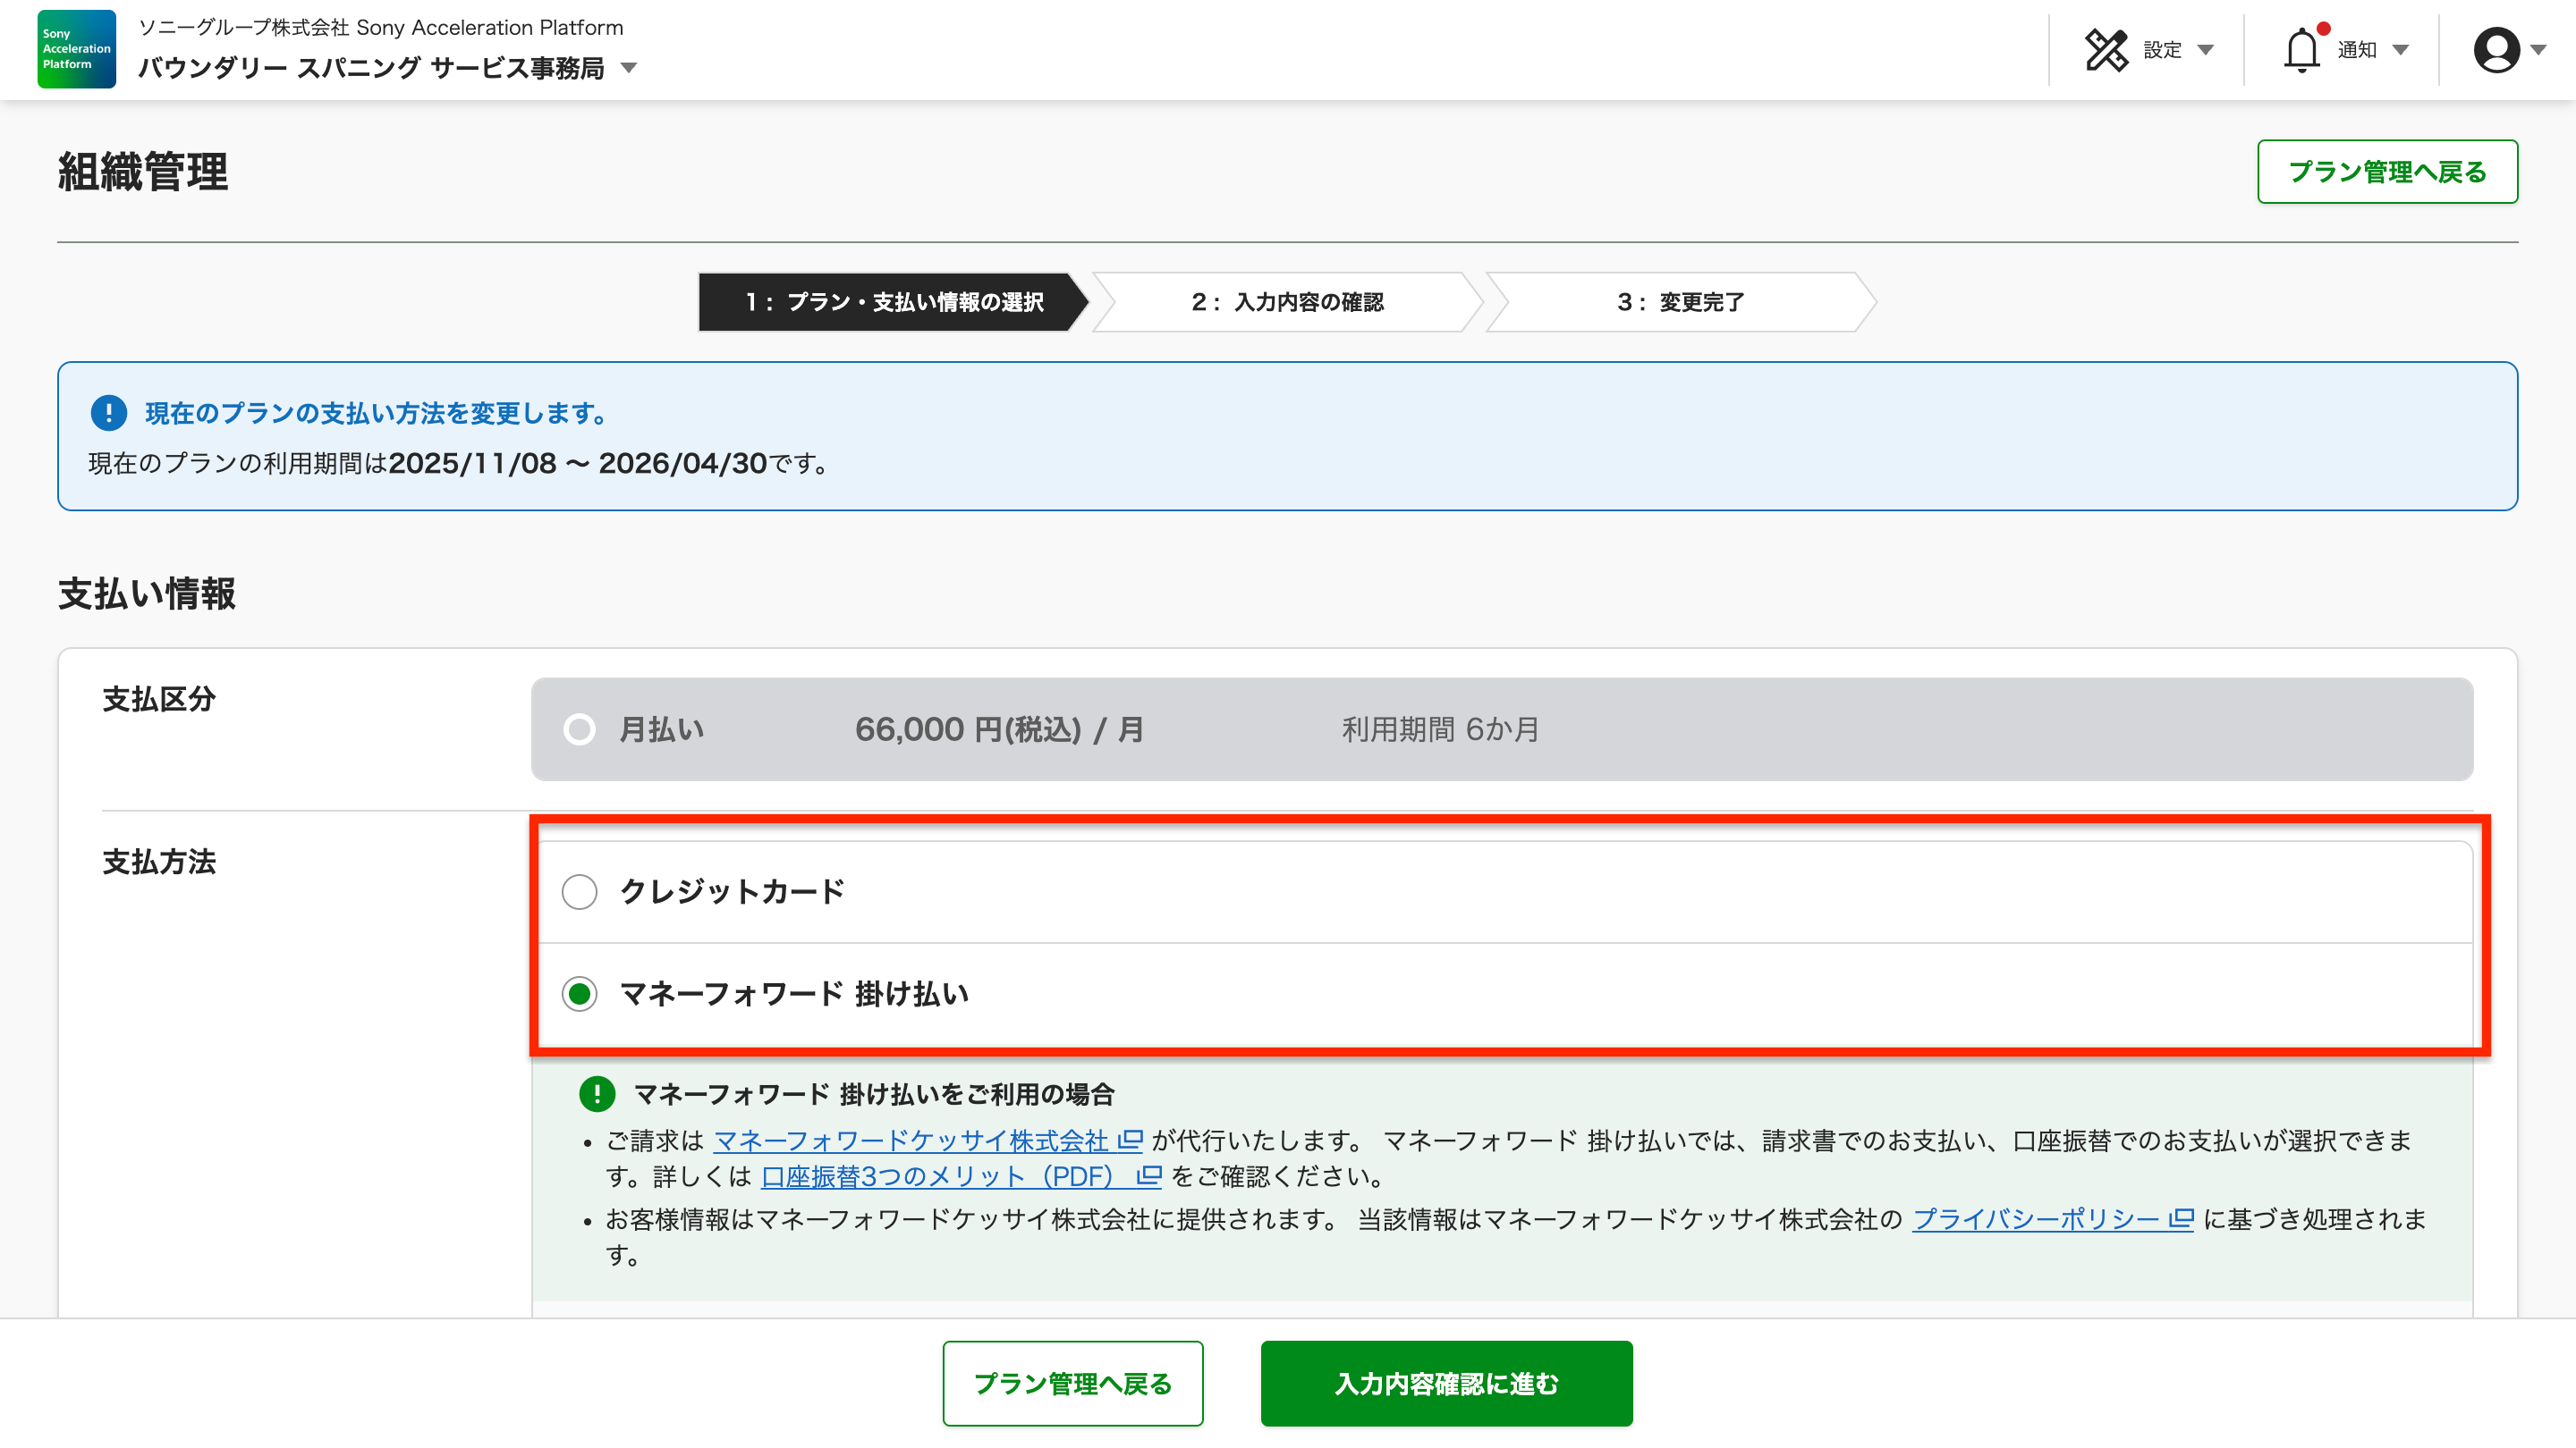2576x1448 pixels.
Task: Open the 設定 dropdown chevron
Action: [x=2207, y=50]
